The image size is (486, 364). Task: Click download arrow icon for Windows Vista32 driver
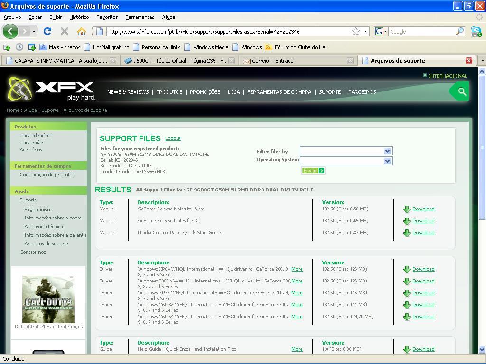pos(407,305)
